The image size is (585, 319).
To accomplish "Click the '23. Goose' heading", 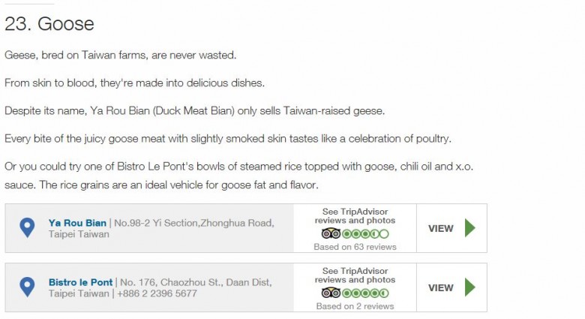I will (49, 24).
